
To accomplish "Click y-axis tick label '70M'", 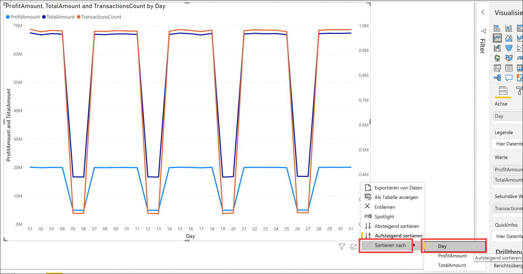I will [18, 26].
